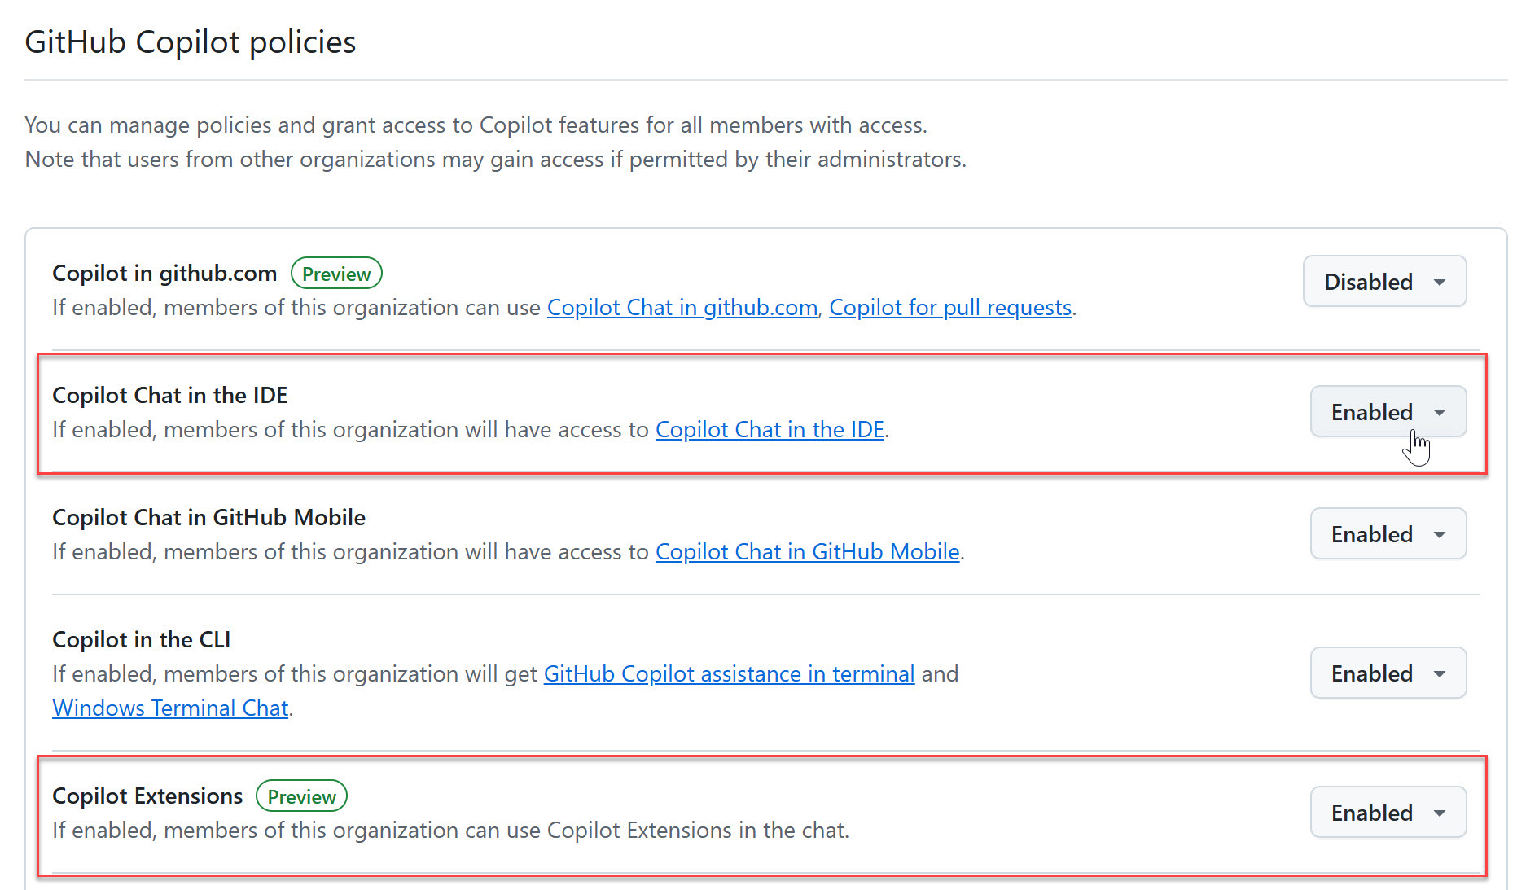The height and width of the screenshot is (890, 1526).
Task: Open GitHub Copilot assistance in terminal link
Action: pos(729,674)
